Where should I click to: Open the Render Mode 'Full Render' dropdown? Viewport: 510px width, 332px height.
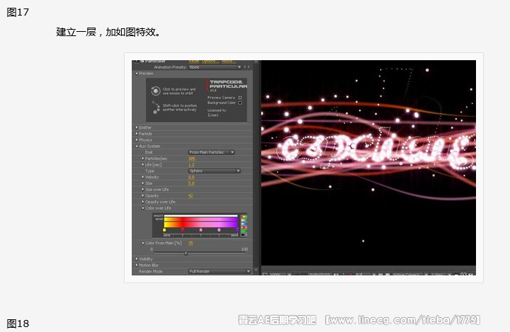click(x=220, y=271)
